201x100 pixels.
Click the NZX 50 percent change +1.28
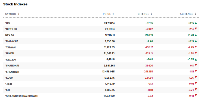point(191,35)
